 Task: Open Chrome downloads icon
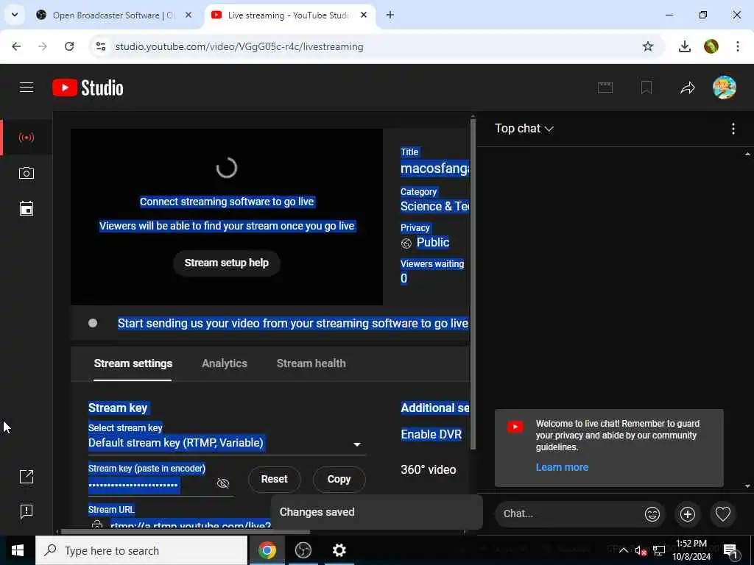click(x=684, y=46)
